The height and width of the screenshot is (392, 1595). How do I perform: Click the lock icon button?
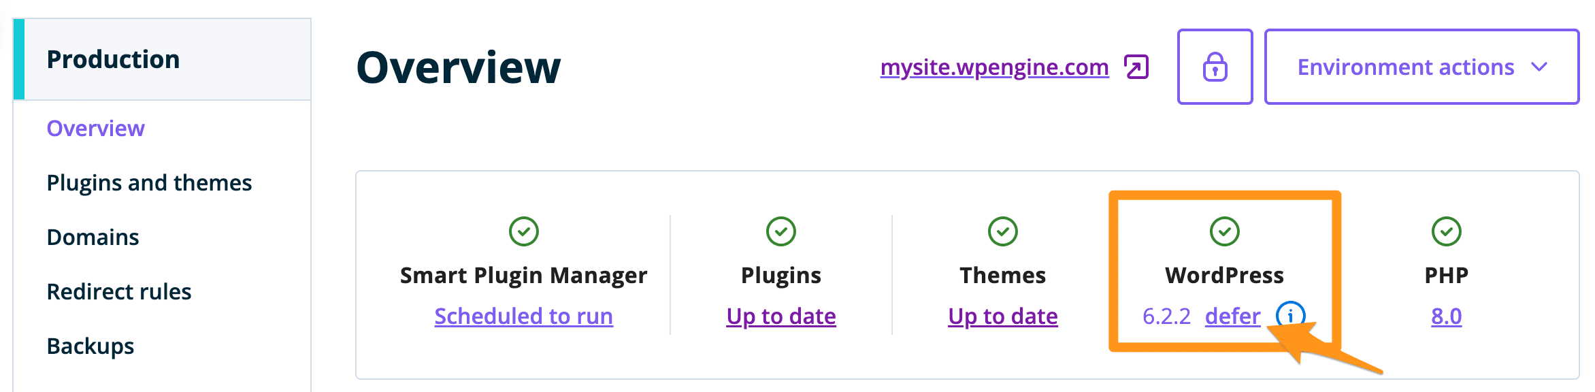pos(1215,67)
